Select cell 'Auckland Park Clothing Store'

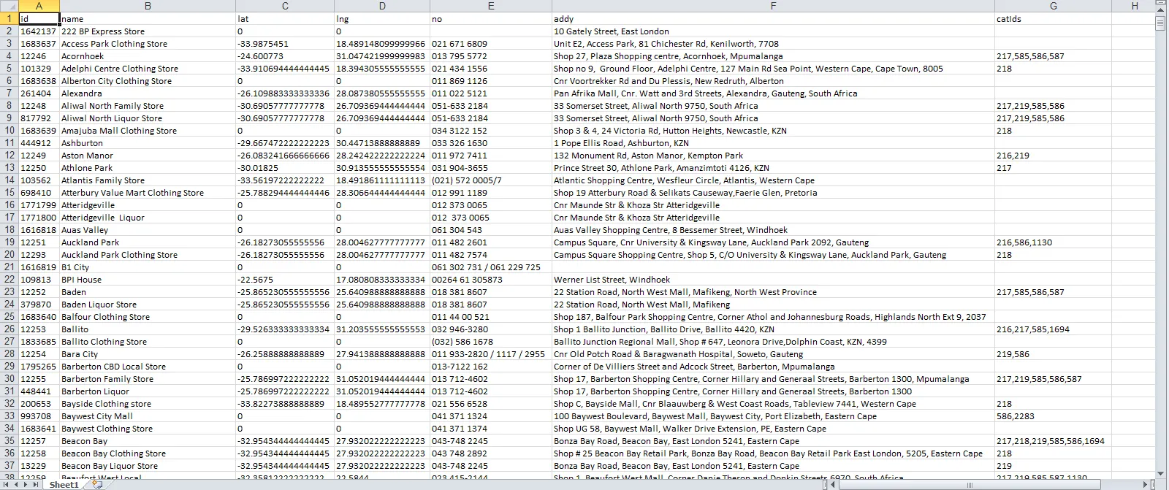[148, 255]
